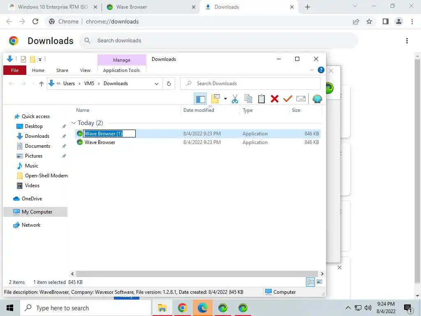This screenshot has width=421, height=316.
Task: Toggle the navigation pane toolbar icon
Action: [x=200, y=99]
